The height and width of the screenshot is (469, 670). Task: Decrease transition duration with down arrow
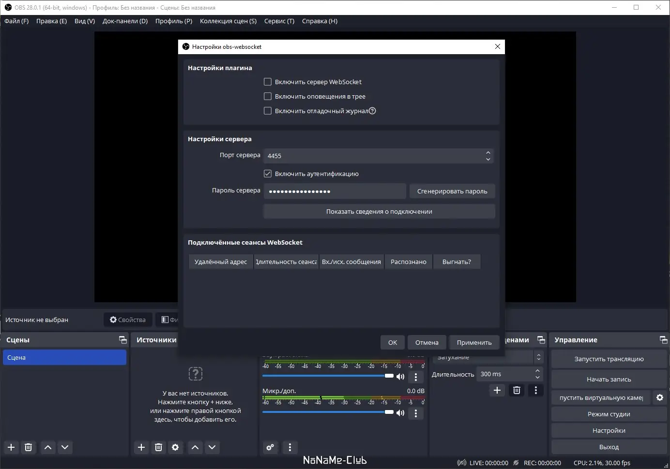point(537,377)
